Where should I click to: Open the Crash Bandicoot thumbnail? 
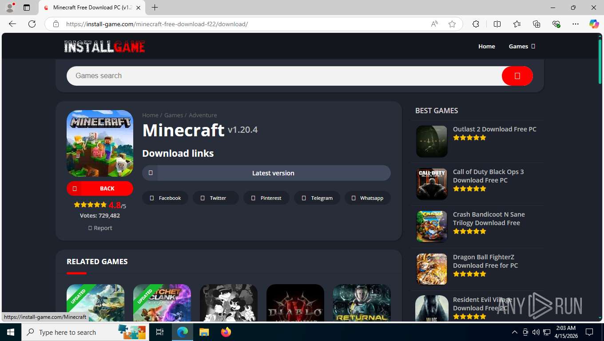(x=432, y=226)
